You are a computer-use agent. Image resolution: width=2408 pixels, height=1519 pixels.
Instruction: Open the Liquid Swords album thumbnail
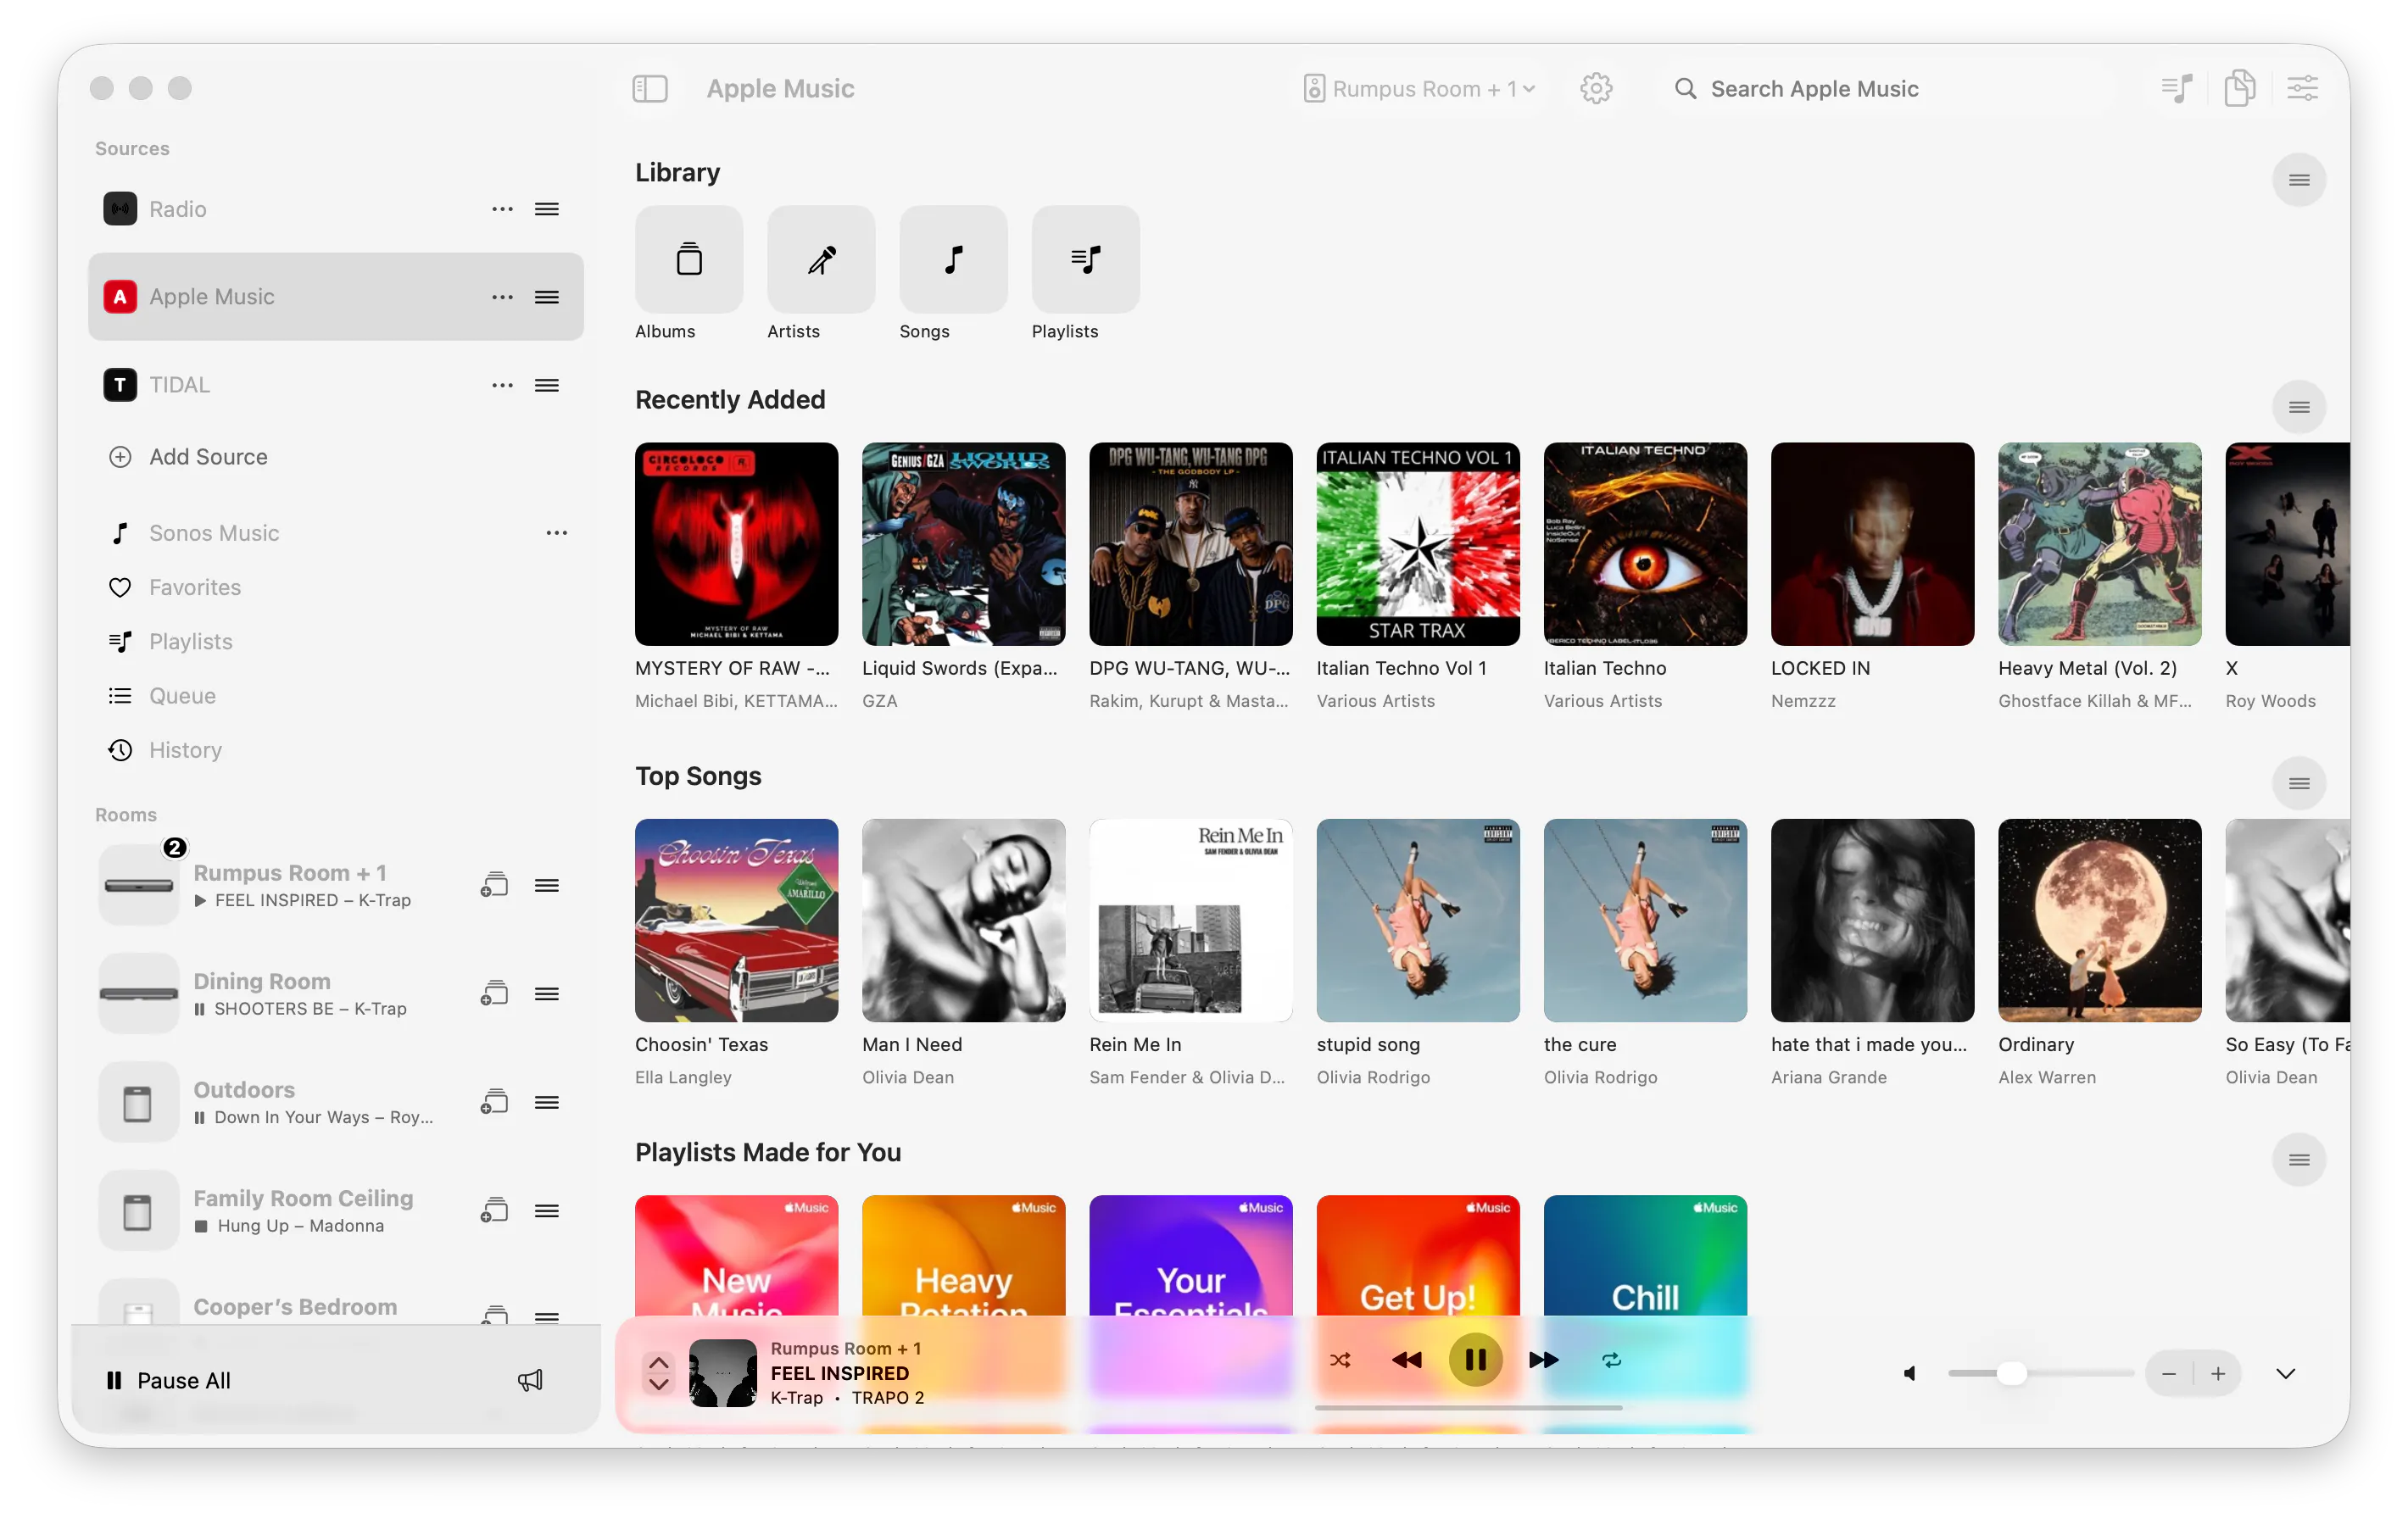click(x=963, y=543)
